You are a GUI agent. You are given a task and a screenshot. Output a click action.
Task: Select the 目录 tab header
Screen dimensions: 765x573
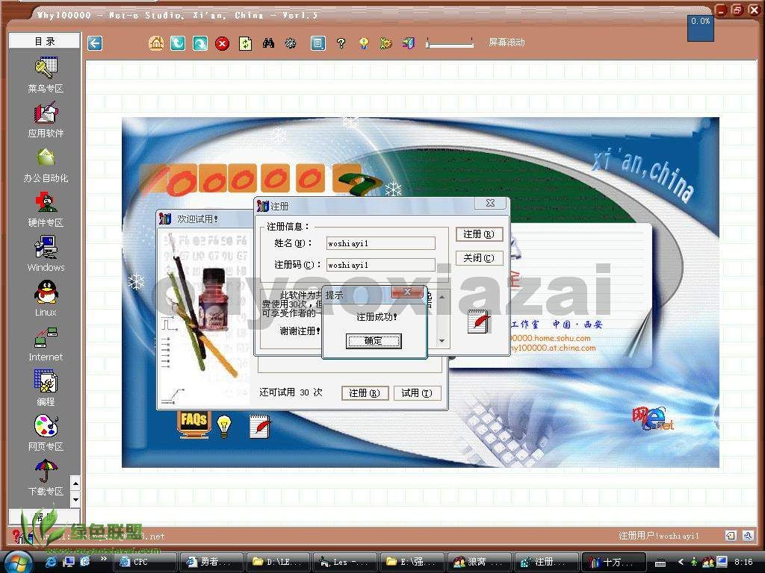tap(44, 42)
